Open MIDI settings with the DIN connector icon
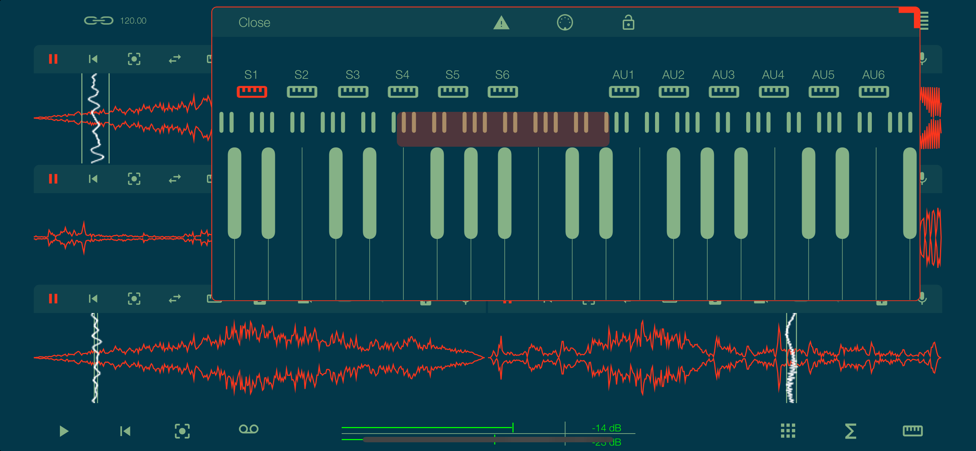 tap(565, 23)
